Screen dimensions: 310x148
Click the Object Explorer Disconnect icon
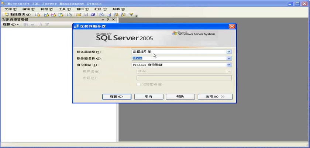tap(25, 24)
